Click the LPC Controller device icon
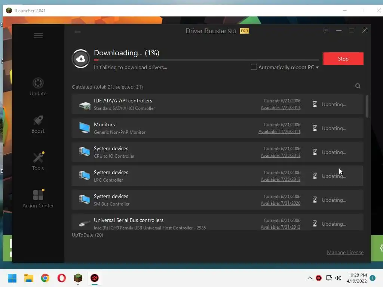Image resolution: width=383 pixels, height=287 pixels. point(85,175)
